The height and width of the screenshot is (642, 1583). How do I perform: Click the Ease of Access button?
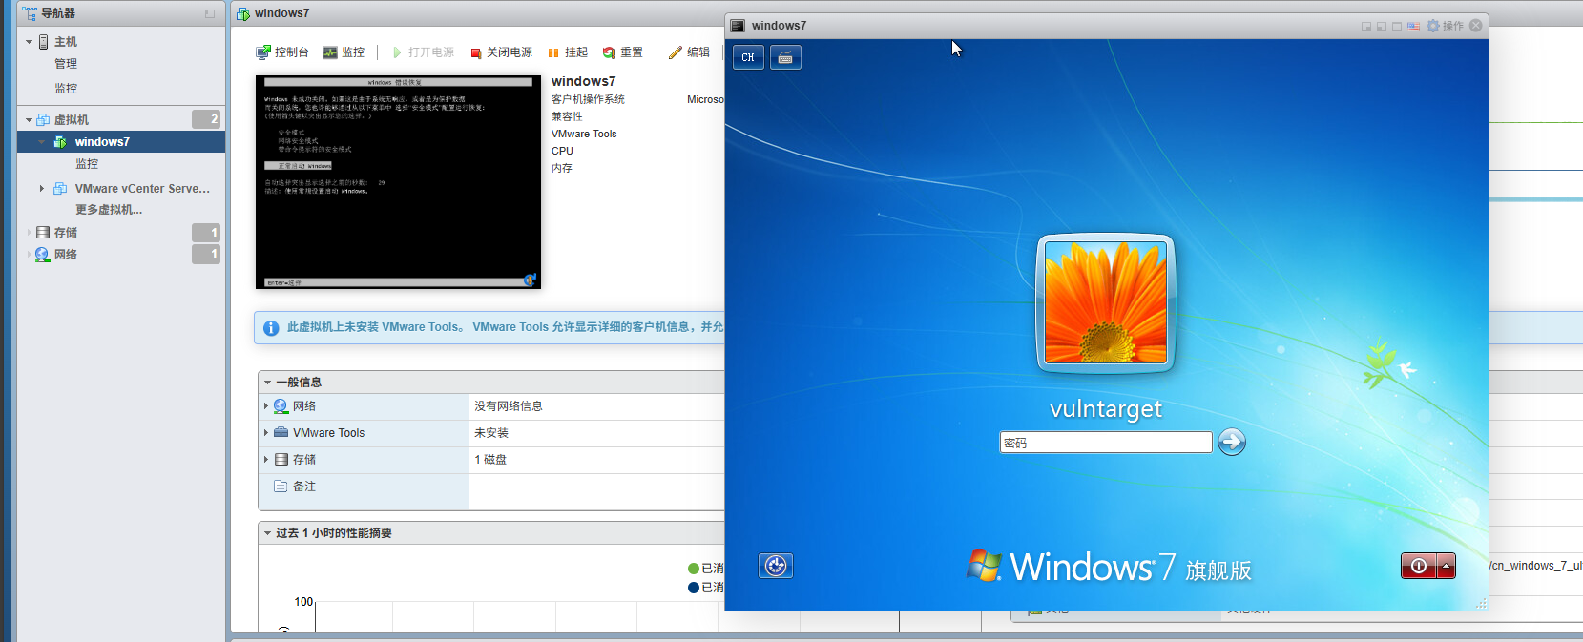coord(776,566)
